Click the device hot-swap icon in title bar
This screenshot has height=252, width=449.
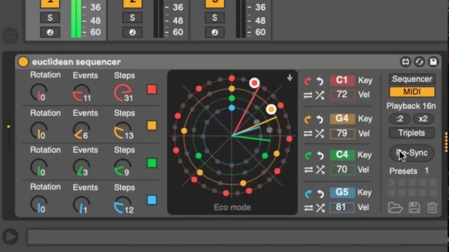tap(406, 62)
